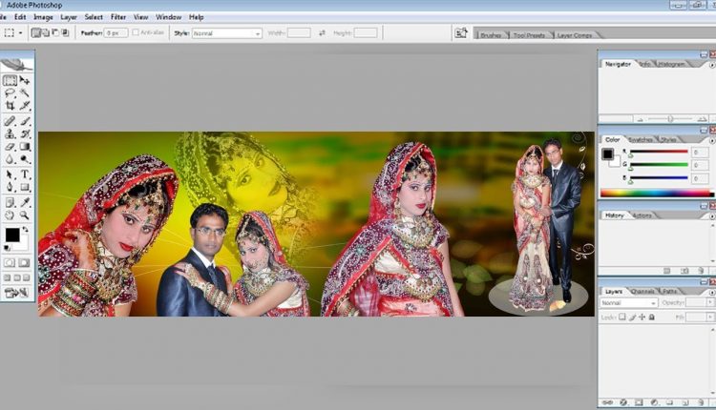
Task: Select the Zoom tool
Action: click(x=25, y=215)
